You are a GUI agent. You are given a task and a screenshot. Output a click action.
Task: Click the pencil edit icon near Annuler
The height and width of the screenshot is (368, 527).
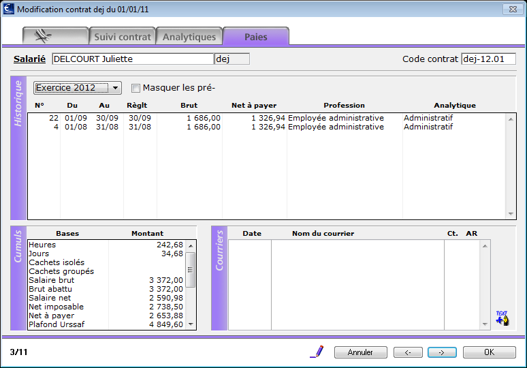[x=317, y=352]
